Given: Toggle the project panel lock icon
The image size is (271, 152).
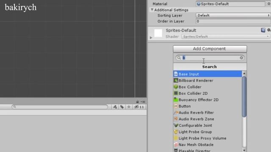Looking at the screenshot, I should [137, 101].
